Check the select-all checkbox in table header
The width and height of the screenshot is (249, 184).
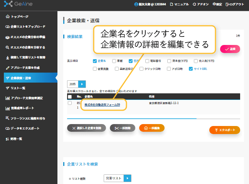(70, 97)
